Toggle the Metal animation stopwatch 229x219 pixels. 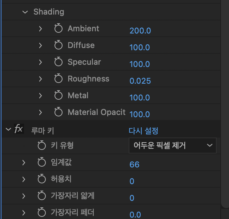[x=59, y=95]
